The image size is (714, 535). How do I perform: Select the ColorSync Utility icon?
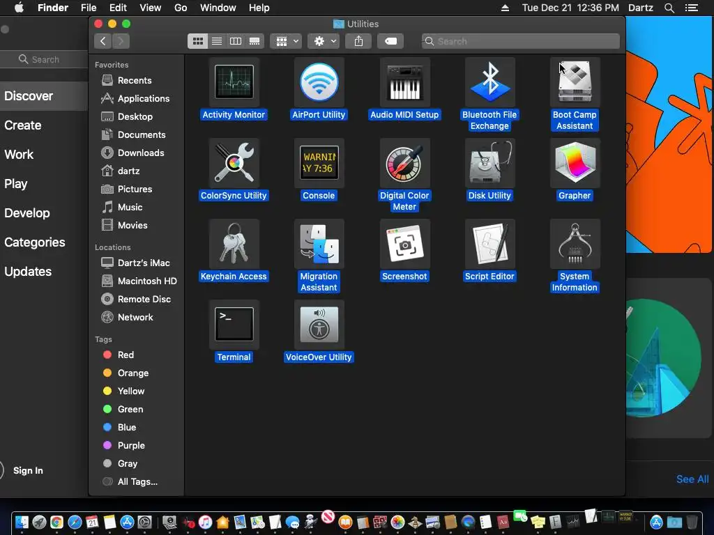[234, 163]
